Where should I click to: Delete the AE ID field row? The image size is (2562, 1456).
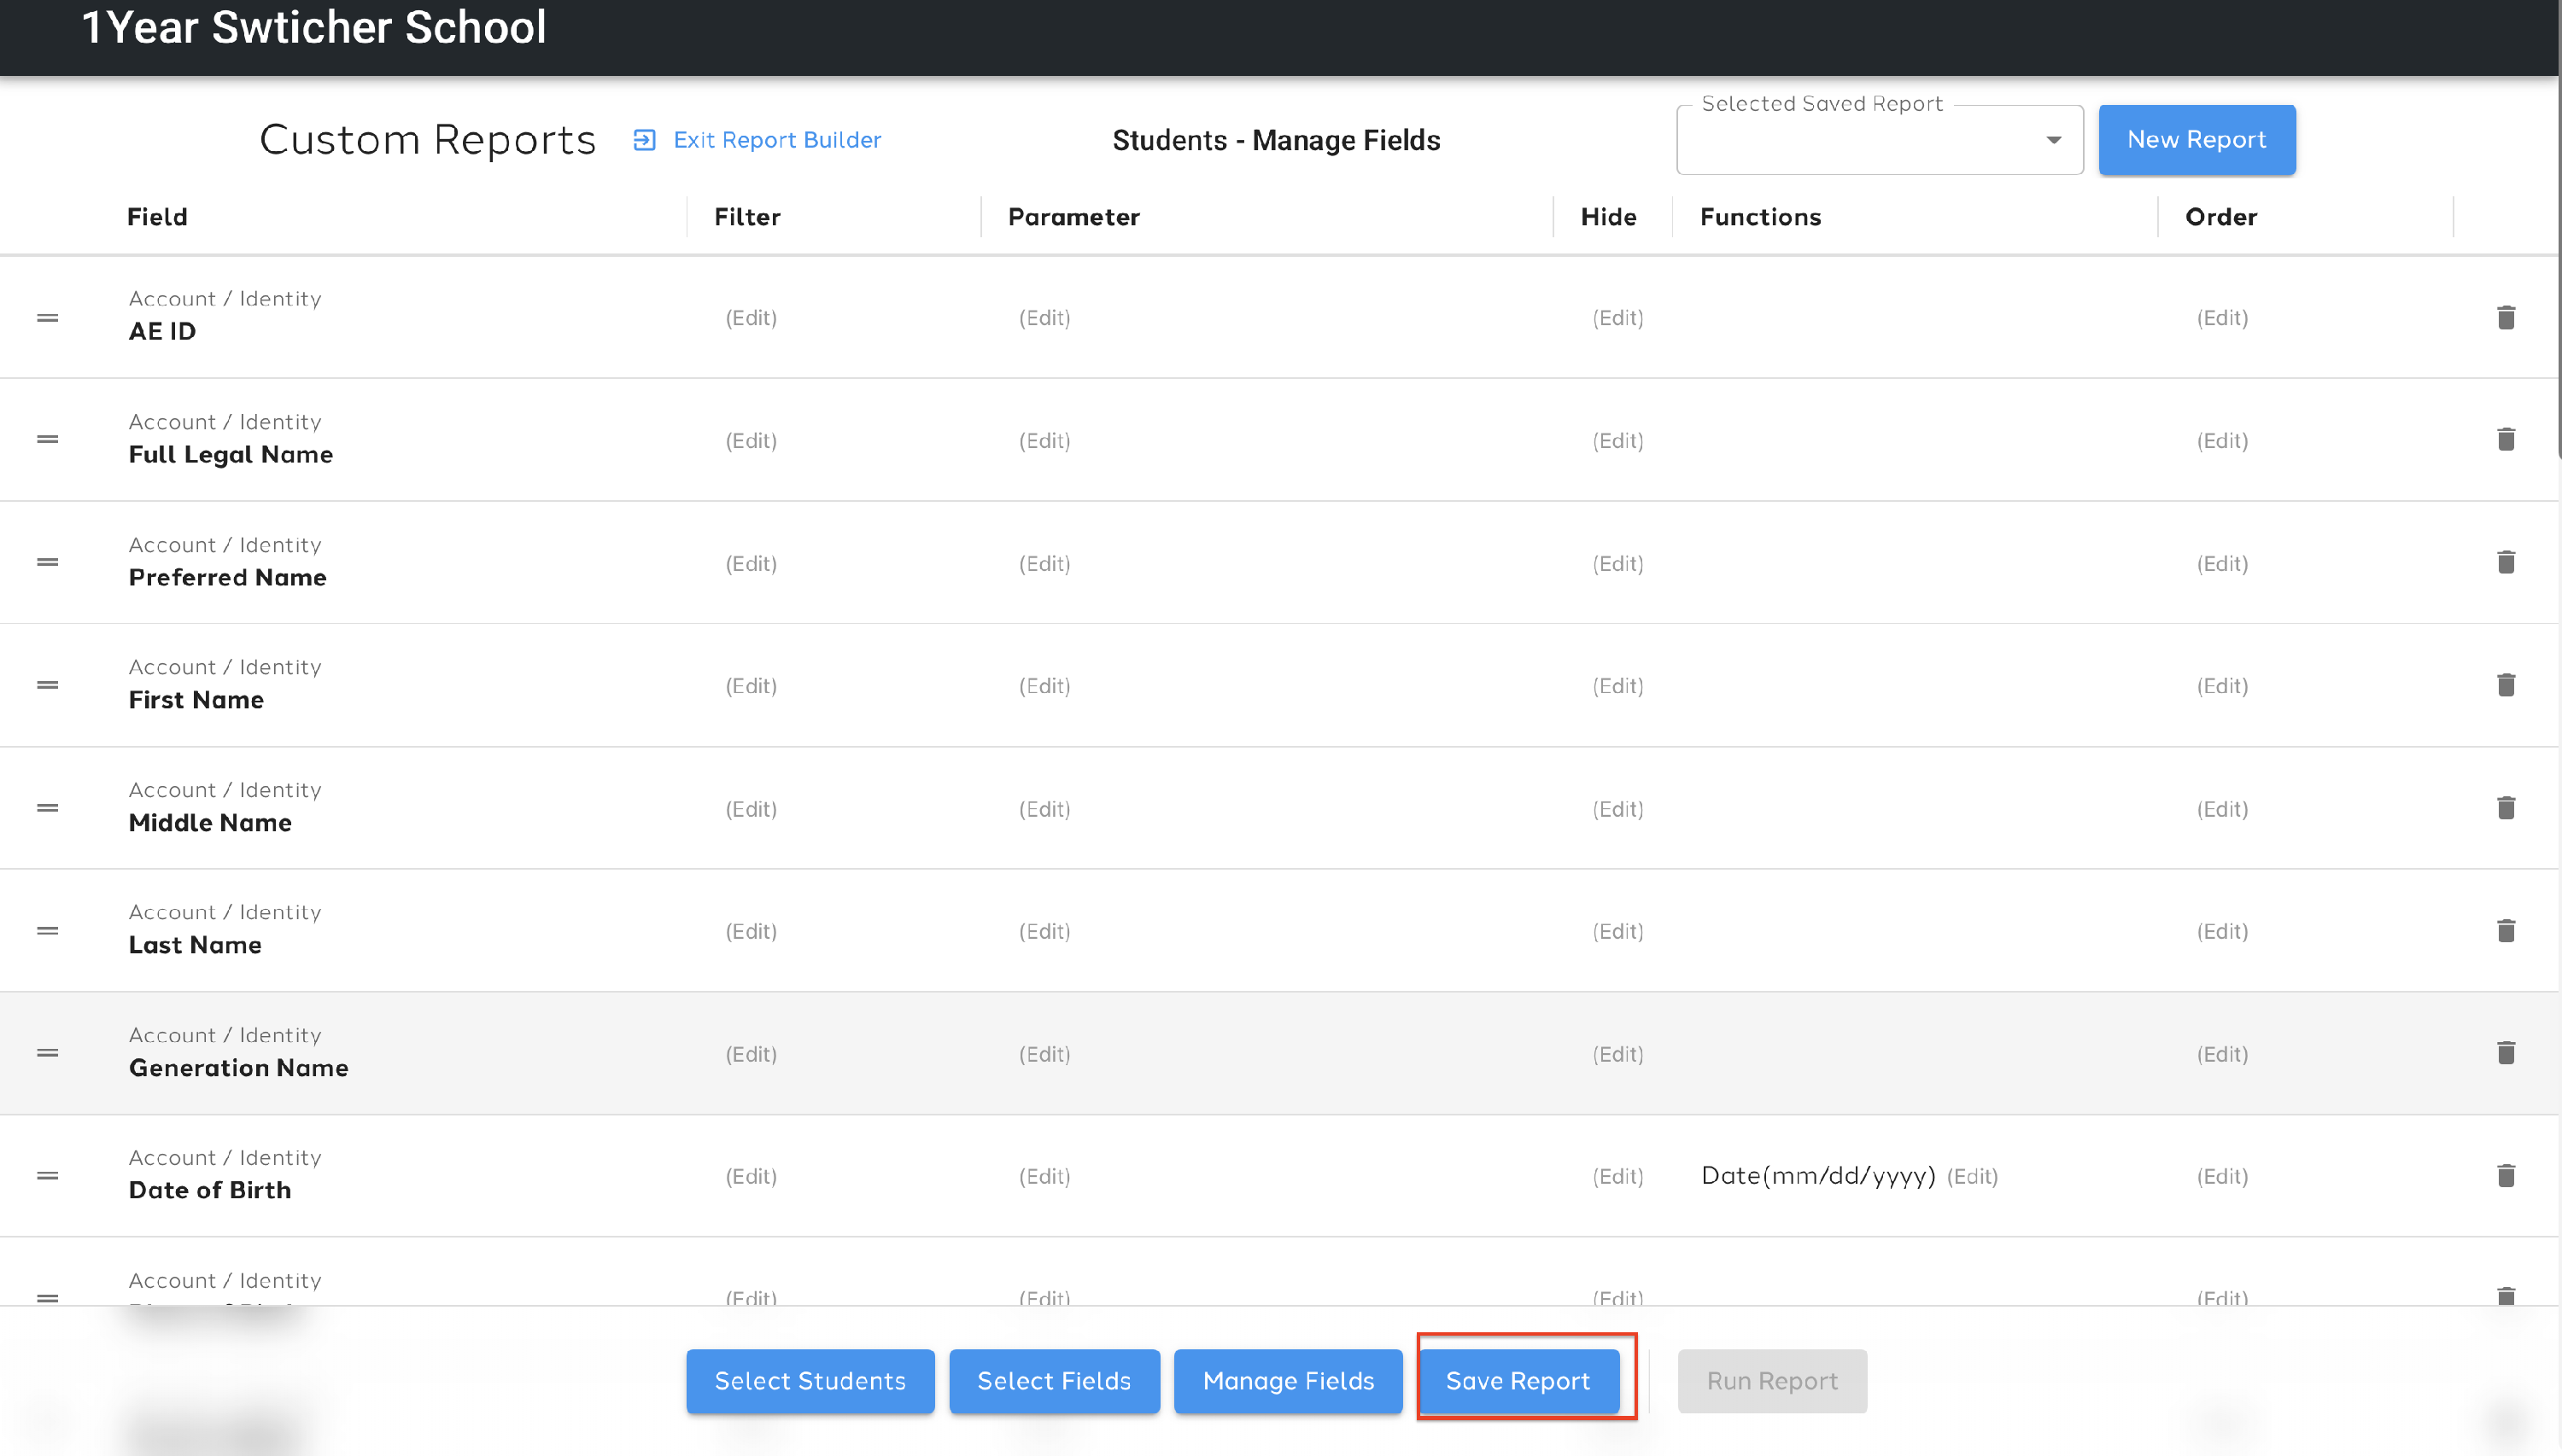(2505, 318)
